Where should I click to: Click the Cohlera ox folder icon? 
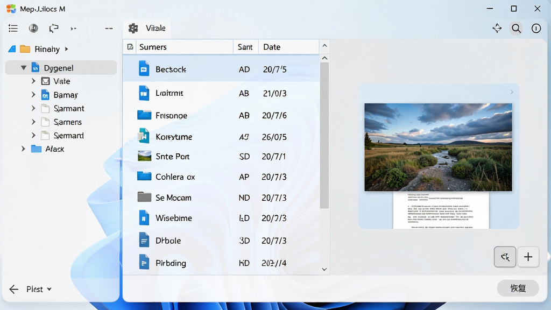[144, 176]
